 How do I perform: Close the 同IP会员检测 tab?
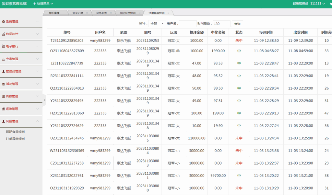pyautogui.click(x=140, y=13)
